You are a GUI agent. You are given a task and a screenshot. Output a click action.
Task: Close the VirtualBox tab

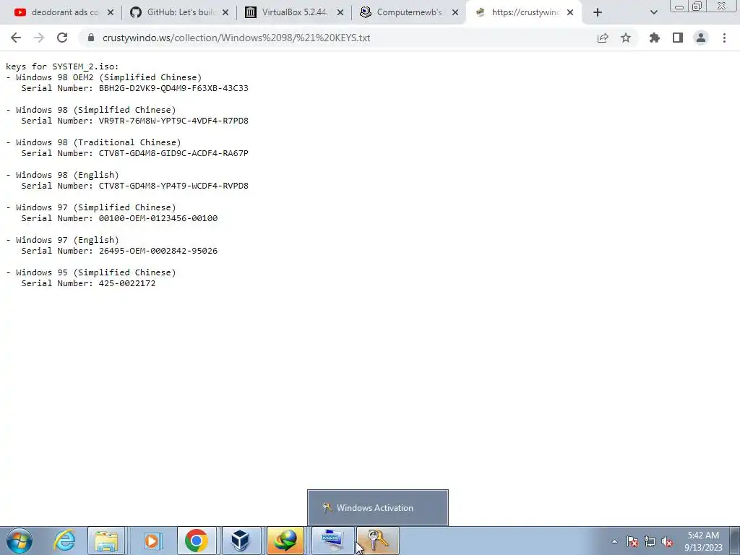340,12
